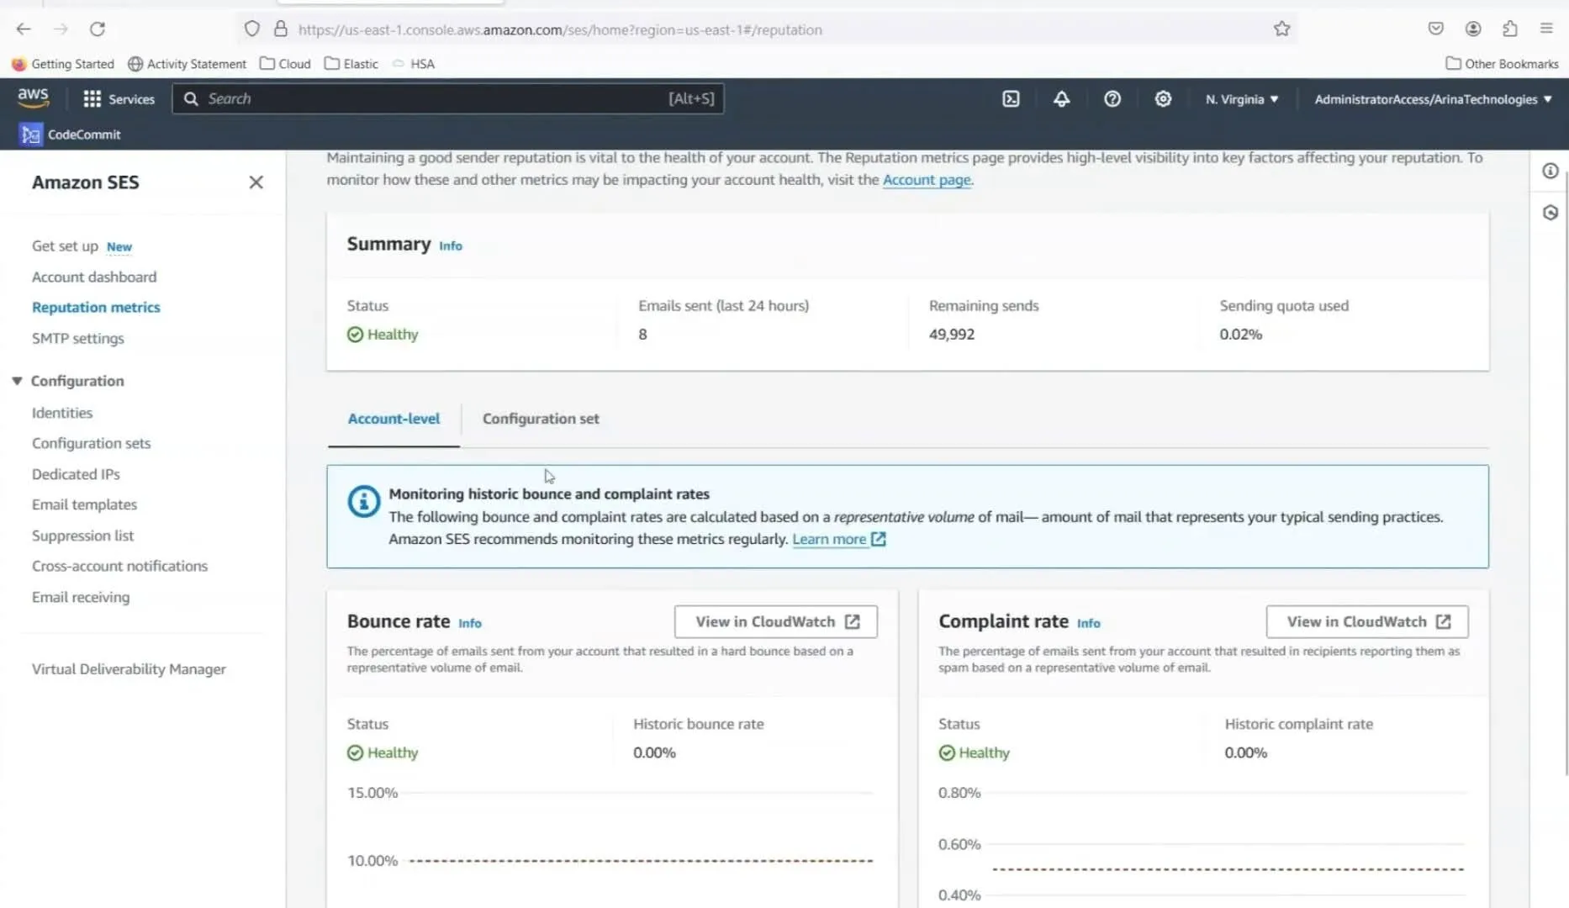Image resolution: width=1569 pixels, height=908 pixels.
Task: Open the Services grid menu
Action: (119, 99)
